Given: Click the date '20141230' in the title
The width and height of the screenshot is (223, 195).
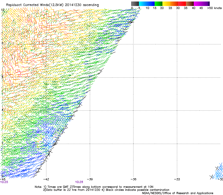Looking at the screenshot, I should pyautogui.click(x=73, y=5).
